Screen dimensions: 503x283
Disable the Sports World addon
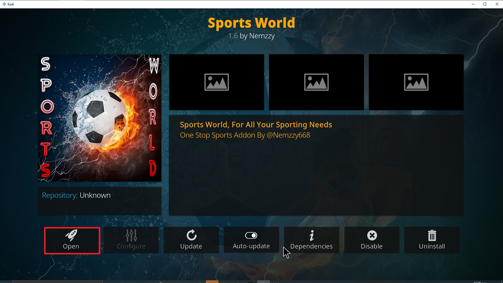click(372, 240)
